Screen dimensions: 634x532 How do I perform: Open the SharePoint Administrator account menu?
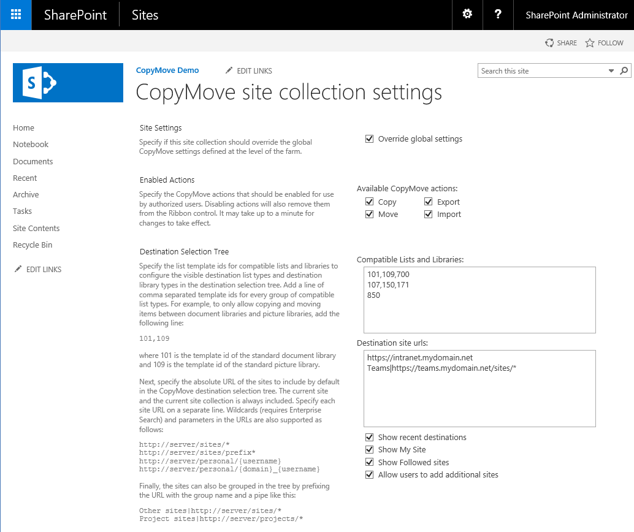pyautogui.click(x=576, y=15)
